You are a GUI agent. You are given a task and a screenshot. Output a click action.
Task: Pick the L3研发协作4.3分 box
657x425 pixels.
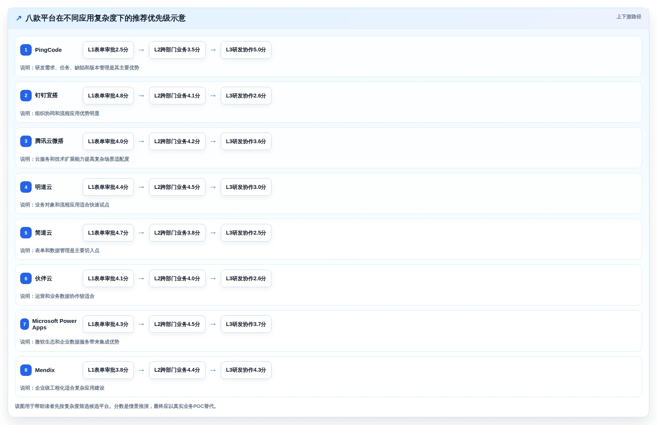pos(246,370)
